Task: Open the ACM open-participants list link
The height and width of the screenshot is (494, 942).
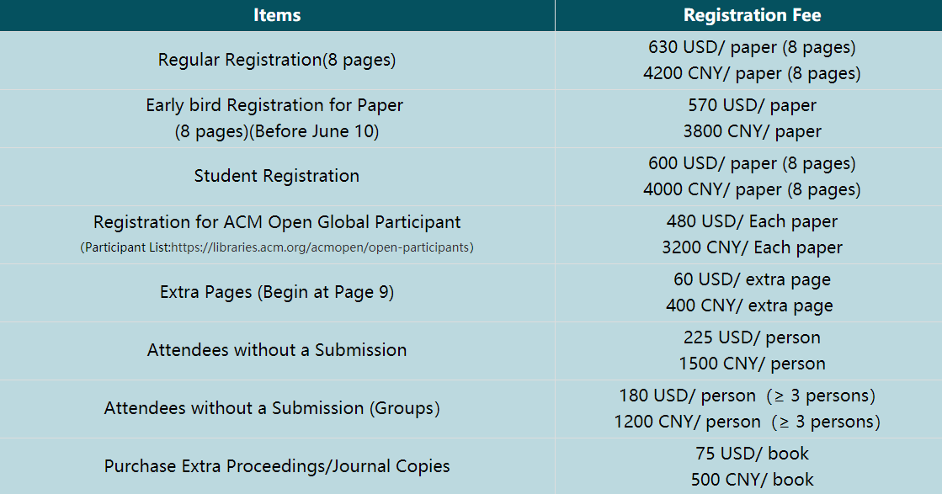Action: [x=322, y=247]
